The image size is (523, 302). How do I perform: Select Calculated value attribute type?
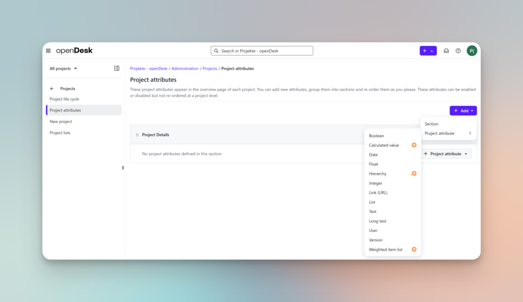click(383, 145)
